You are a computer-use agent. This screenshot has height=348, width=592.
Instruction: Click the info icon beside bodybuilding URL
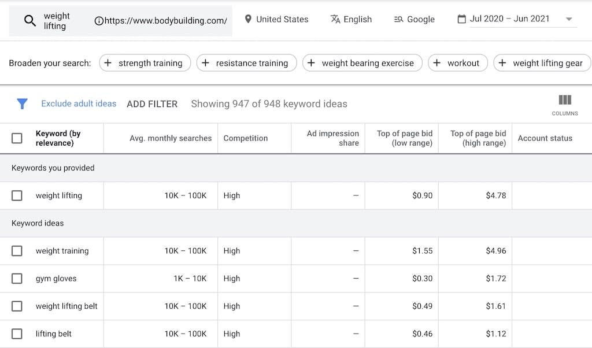[x=99, y=21]
